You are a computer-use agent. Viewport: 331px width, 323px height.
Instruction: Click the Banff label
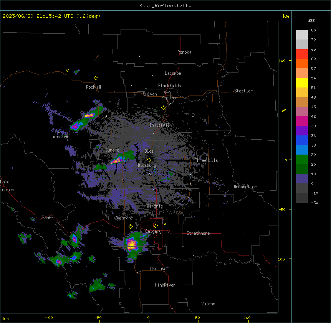click(48, 218)
